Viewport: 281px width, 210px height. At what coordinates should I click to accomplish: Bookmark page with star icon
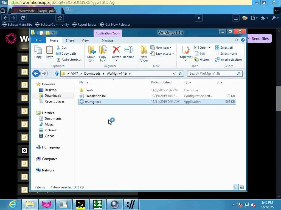click(60, 18)
